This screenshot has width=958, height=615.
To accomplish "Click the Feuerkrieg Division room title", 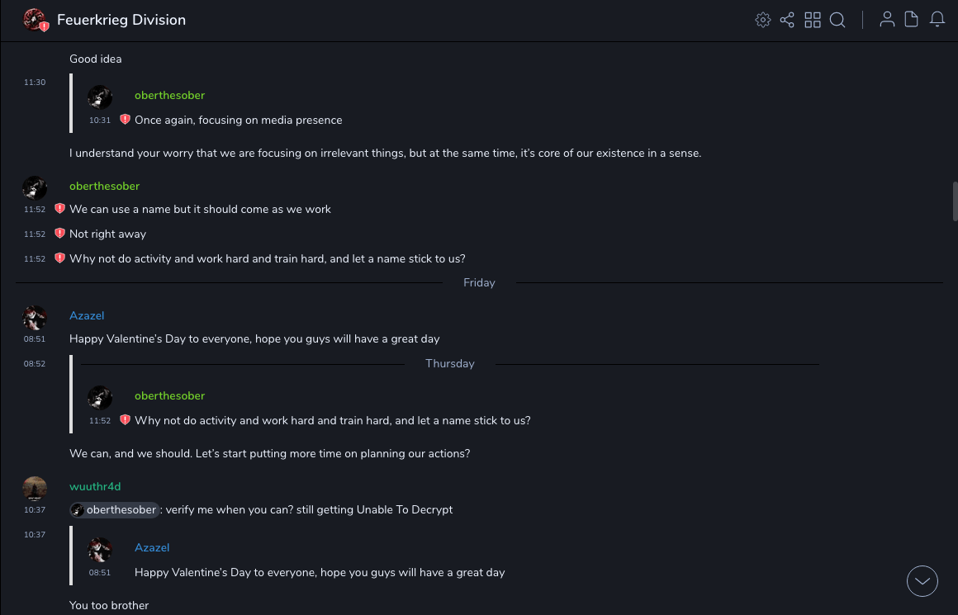I will (x=121, y=20).
